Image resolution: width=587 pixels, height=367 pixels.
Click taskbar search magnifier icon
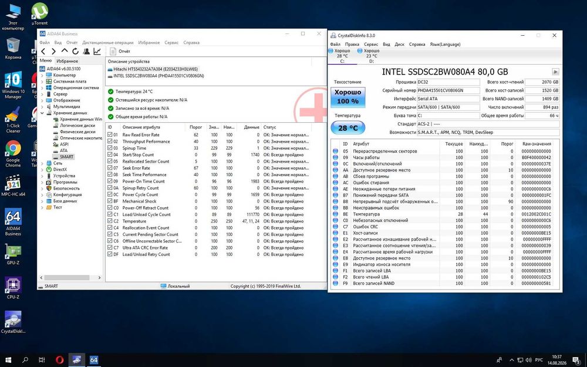[25, 360]
